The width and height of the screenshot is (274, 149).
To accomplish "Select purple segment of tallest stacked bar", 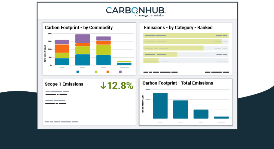I will coord(83,39).
